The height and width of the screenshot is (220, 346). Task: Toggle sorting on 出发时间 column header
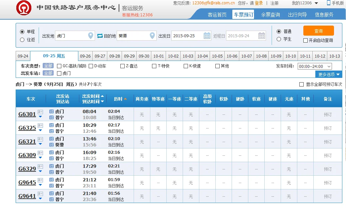pyautogui.click(x=92, y=96)
